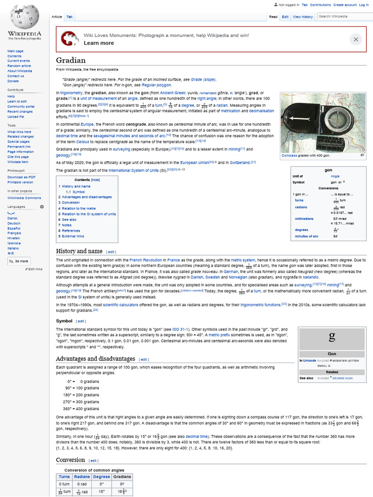Edit the History and name section

tap(111, 252)
